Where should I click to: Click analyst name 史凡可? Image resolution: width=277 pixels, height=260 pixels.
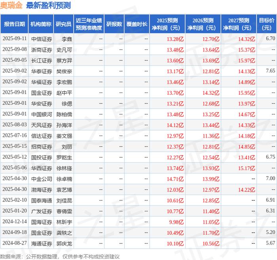tap(64, 50)
